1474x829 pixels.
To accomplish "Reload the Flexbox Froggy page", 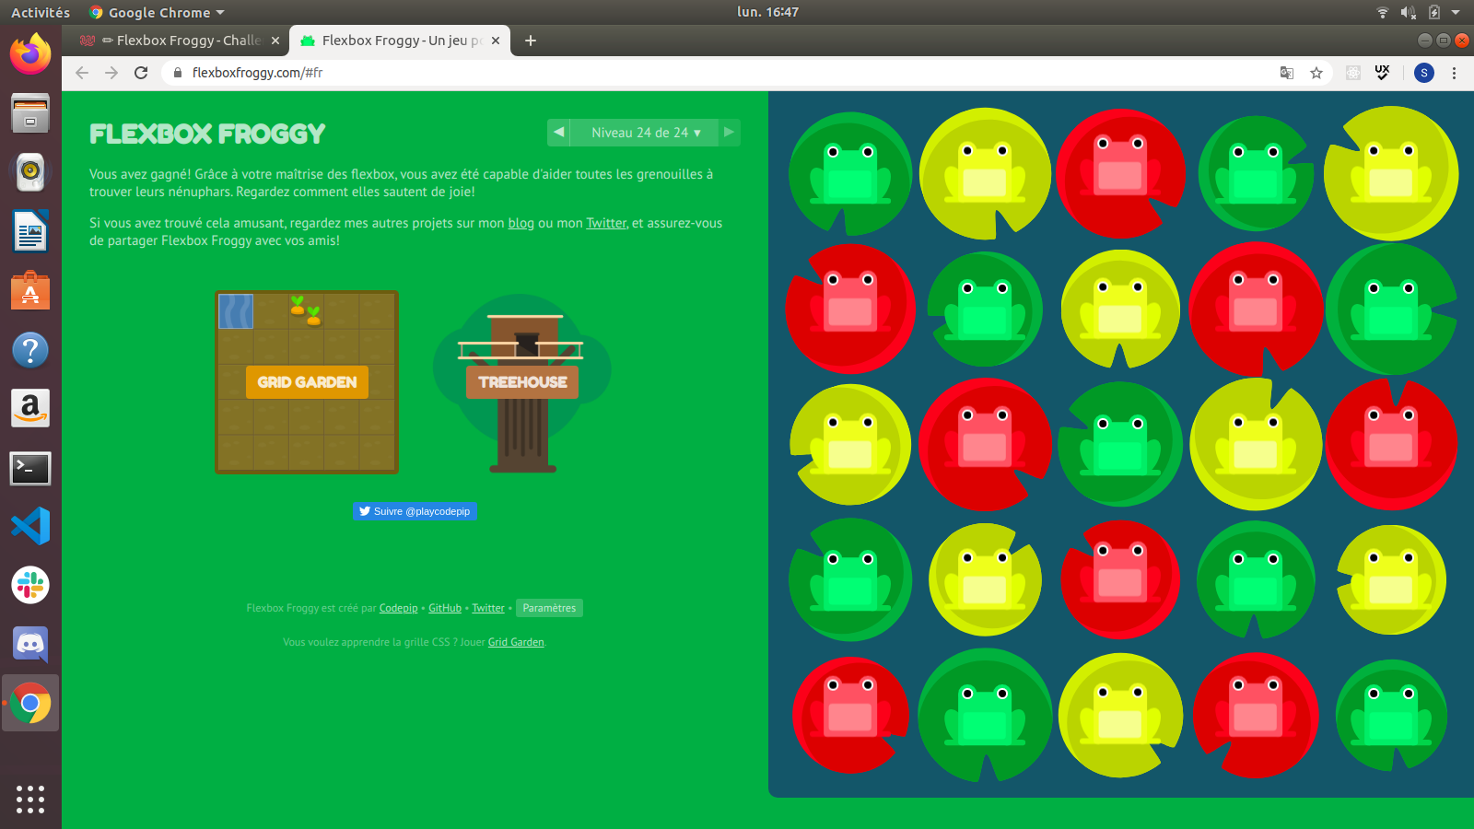I will click(x=141, y=73).
